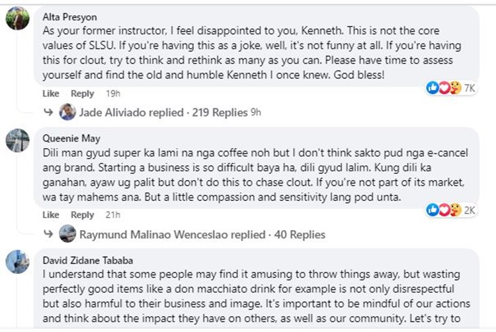Screen dimensions: 496x332
Task: Like Alta Presyon's comment
Action: click(51, 94)
